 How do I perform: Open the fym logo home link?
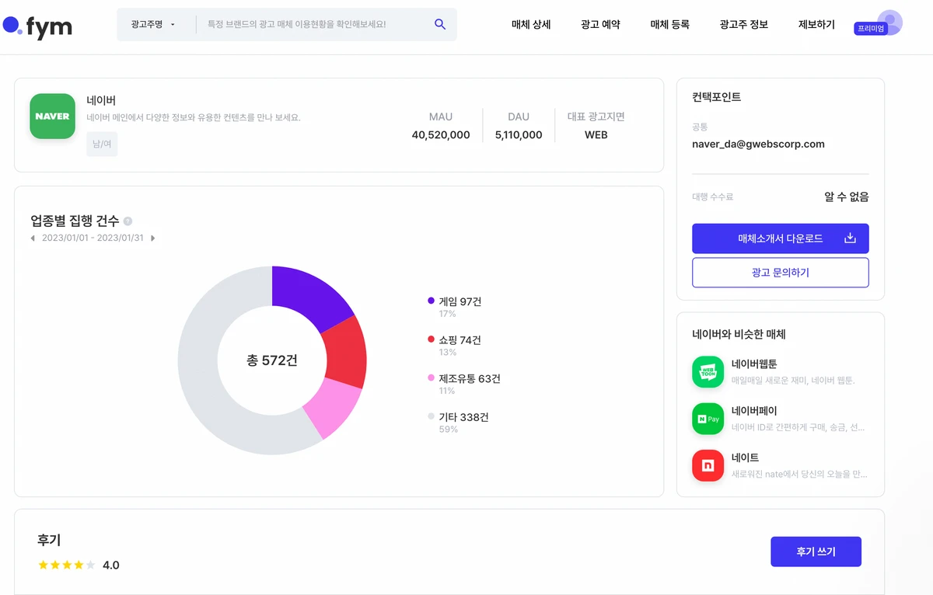(37, 26)
